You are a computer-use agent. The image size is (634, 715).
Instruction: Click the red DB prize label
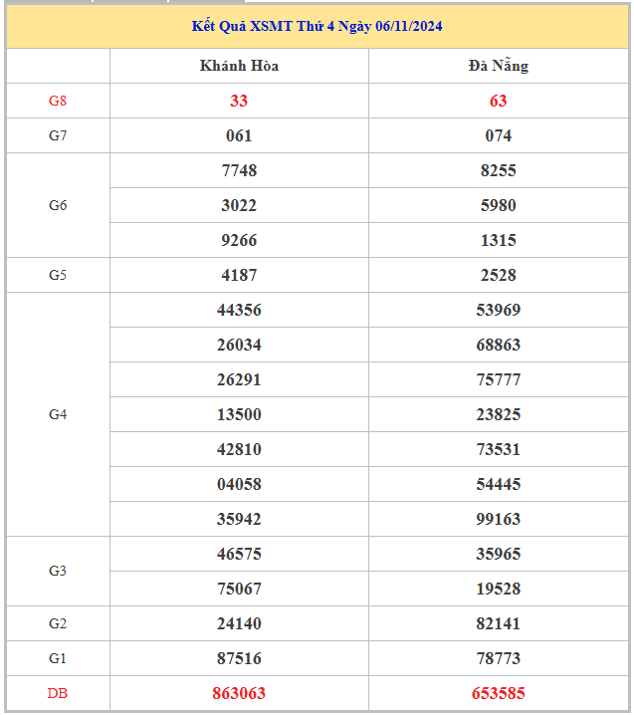pyautogui.click(x=58, y=693)
